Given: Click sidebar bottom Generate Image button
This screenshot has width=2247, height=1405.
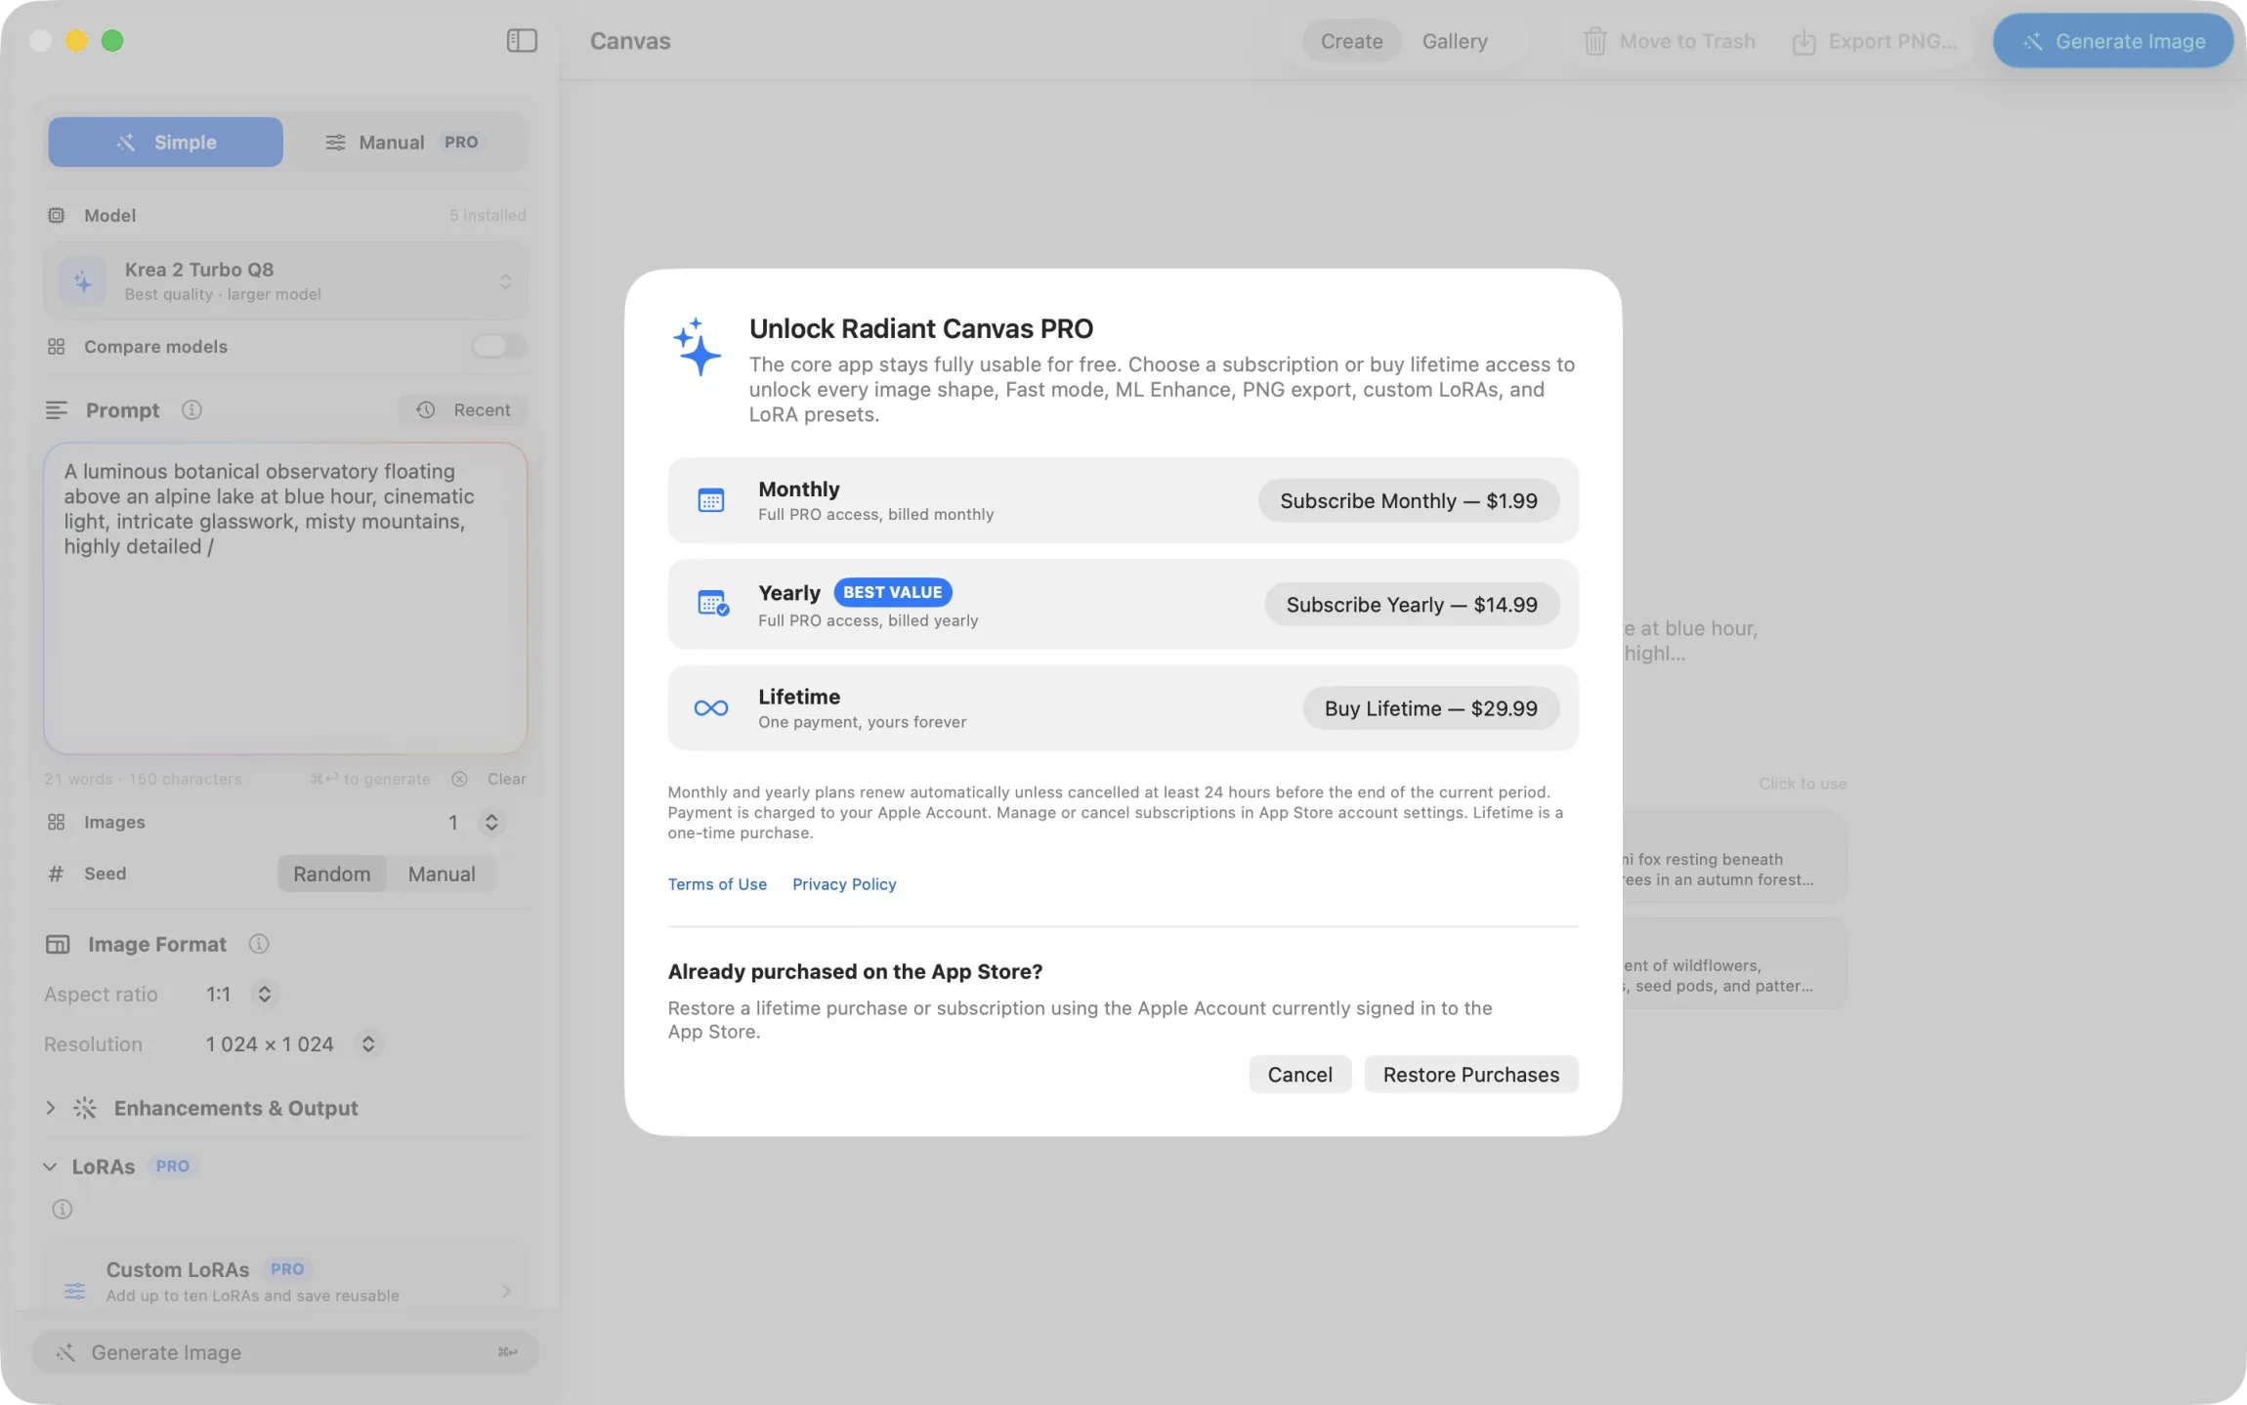Looking at the screenshot, I should 285,1352.
